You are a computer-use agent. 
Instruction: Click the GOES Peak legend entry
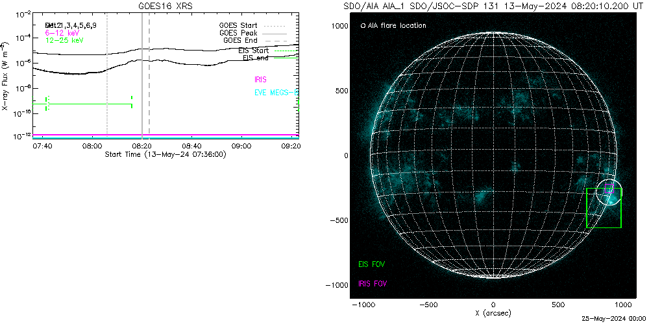253,32
